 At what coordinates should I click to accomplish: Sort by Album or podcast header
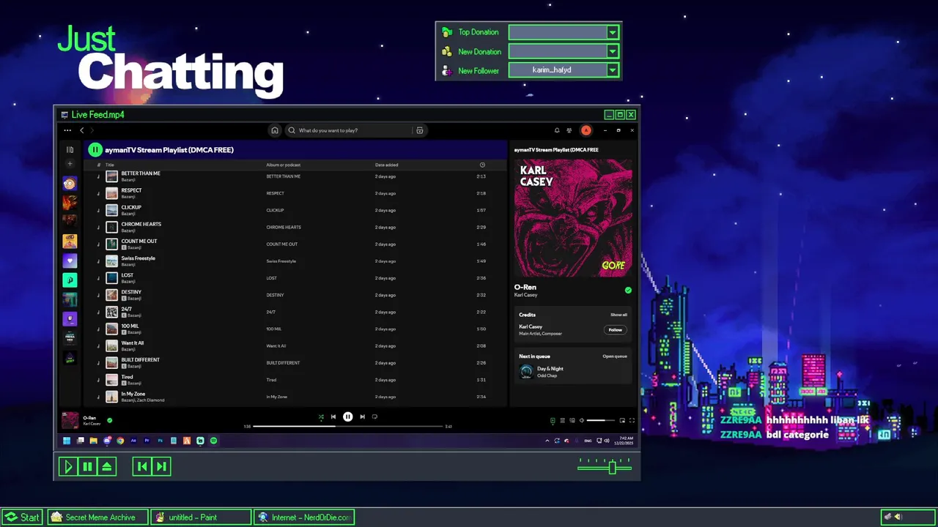(x=284, y=165)
